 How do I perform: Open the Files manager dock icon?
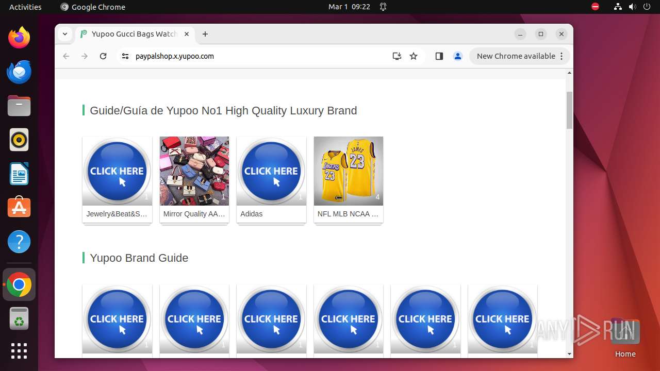tap(19, 106)
